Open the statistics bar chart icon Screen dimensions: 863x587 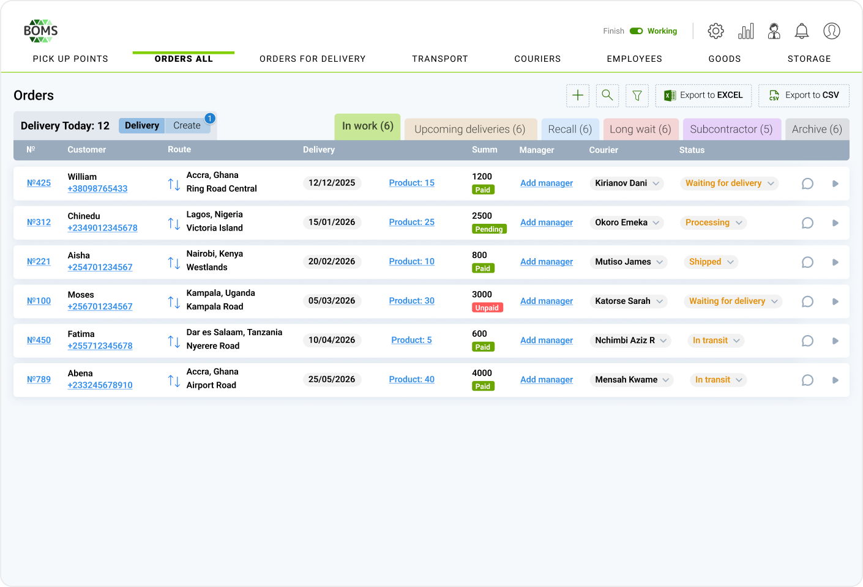coord(745,31)
